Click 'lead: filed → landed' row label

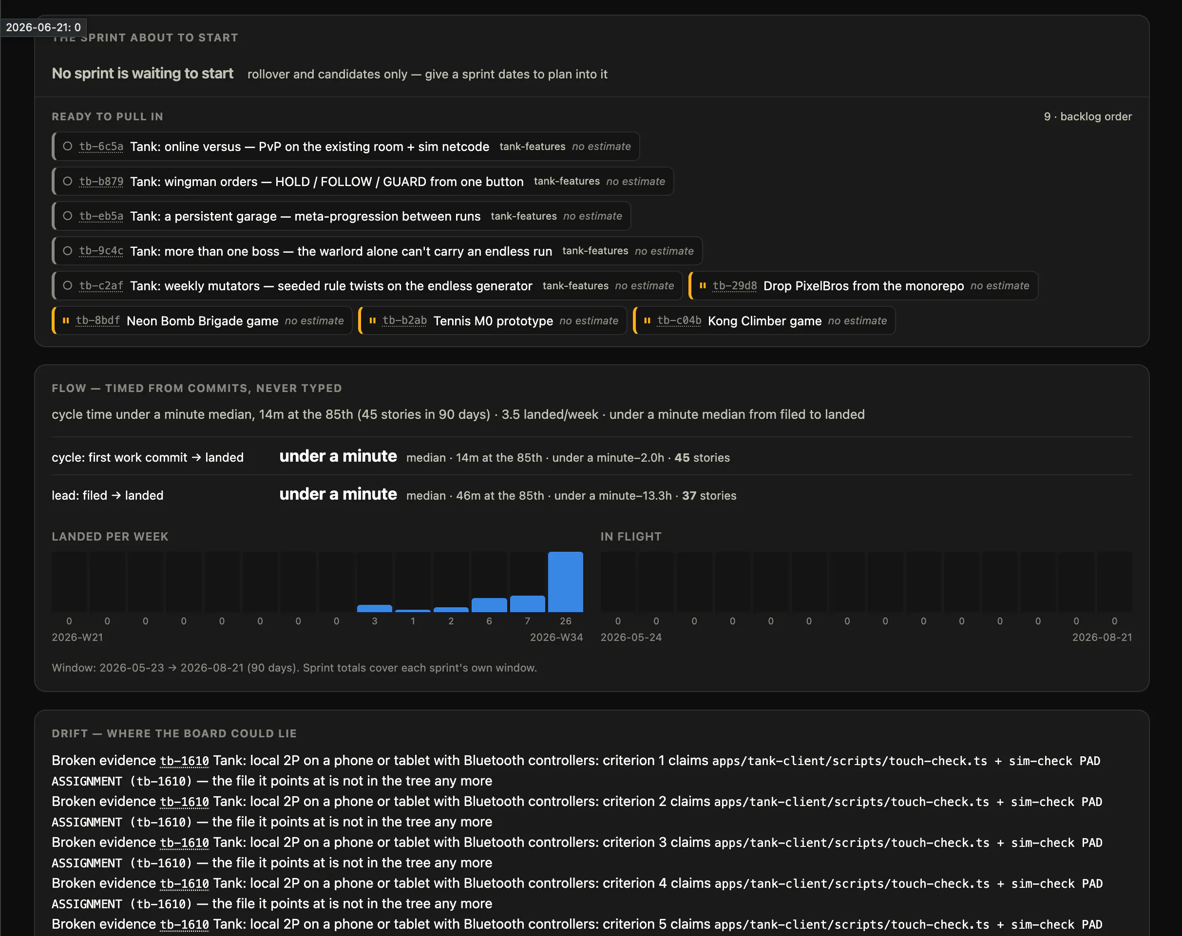point(108,495)
